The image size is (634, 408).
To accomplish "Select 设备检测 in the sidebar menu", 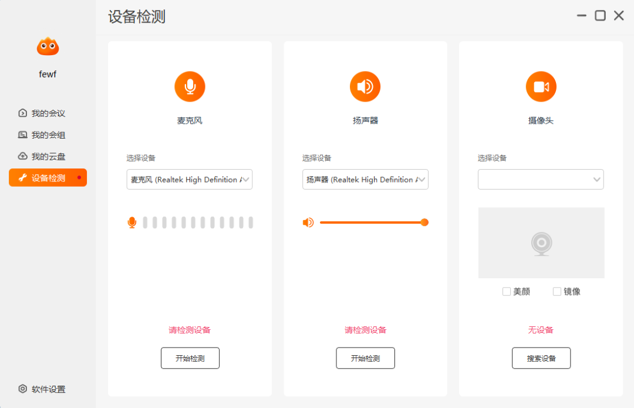I will point(47,177).
